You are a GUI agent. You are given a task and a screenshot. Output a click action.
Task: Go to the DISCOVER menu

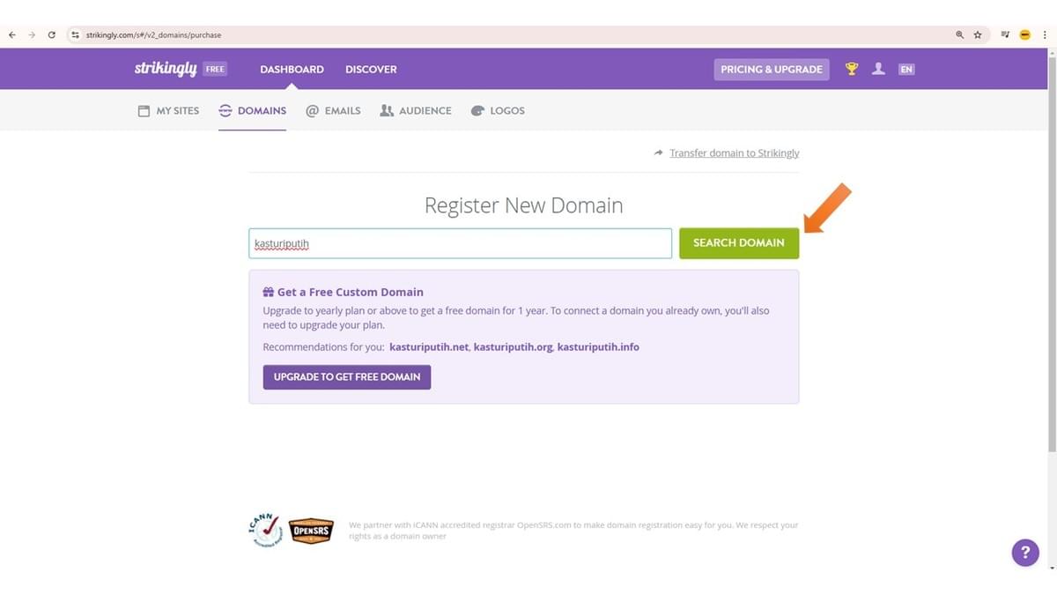pos(371,69)
